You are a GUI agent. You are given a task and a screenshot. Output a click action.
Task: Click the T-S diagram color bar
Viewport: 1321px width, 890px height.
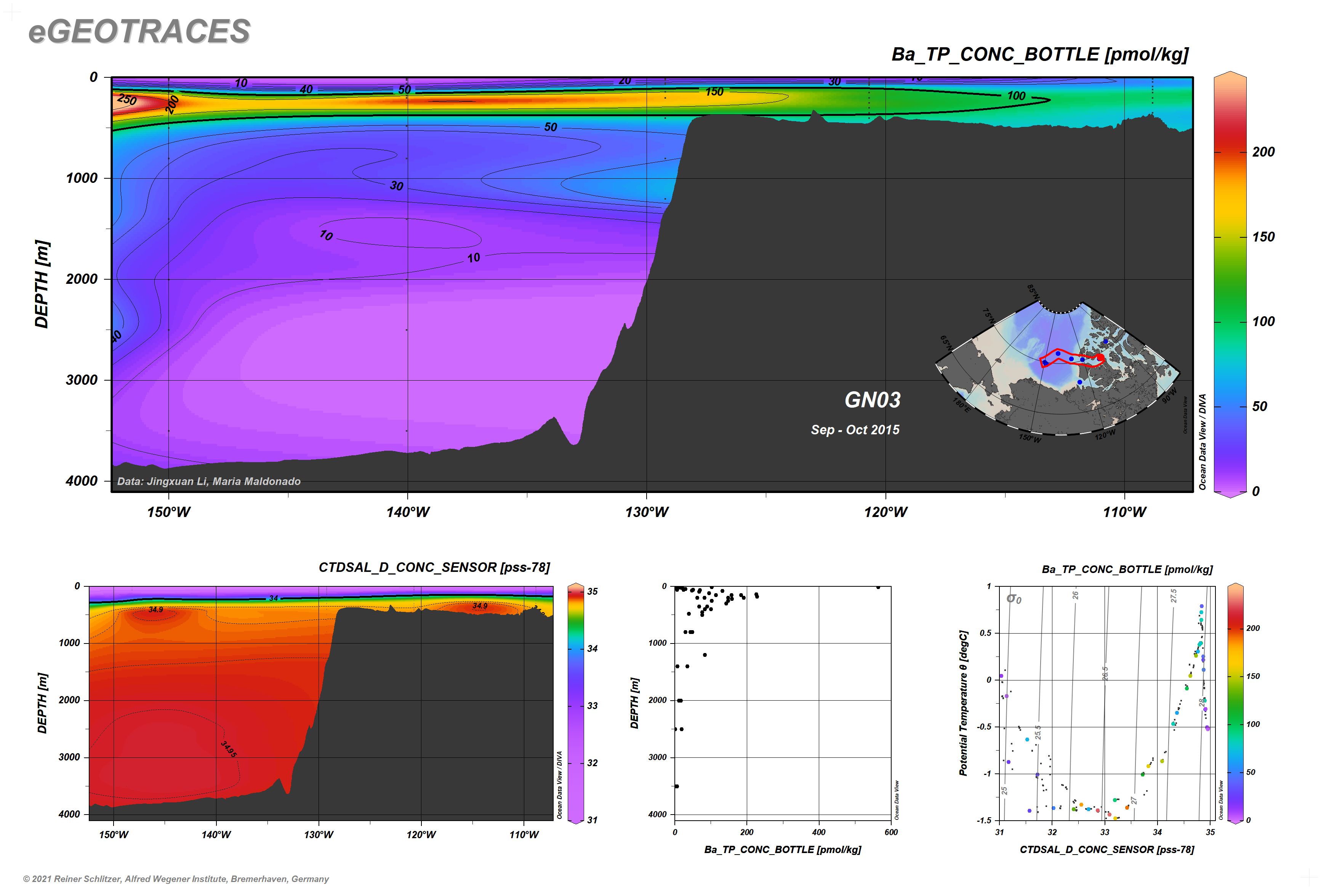(1235, 703)
